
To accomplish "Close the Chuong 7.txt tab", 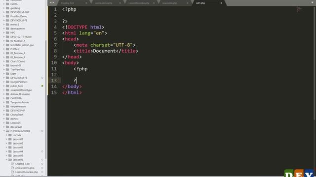I will coord(86,3).
